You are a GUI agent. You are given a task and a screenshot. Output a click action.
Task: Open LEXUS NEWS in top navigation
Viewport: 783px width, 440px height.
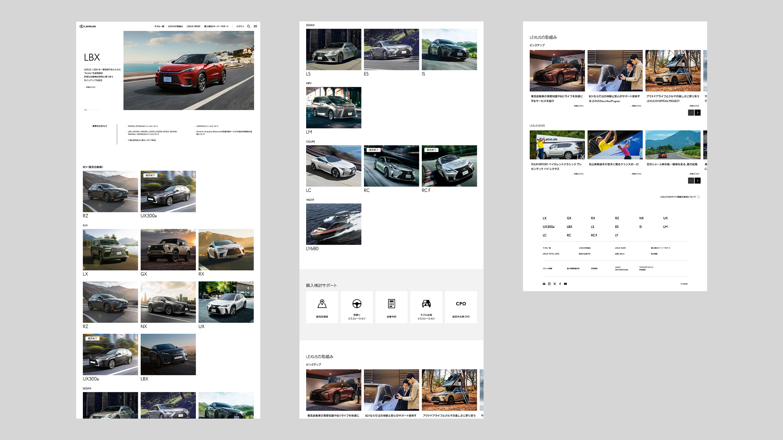click(193, 26)
